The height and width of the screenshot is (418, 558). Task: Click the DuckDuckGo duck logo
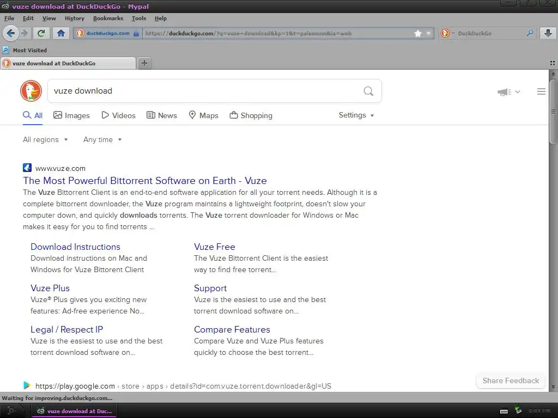click(31, 91)
